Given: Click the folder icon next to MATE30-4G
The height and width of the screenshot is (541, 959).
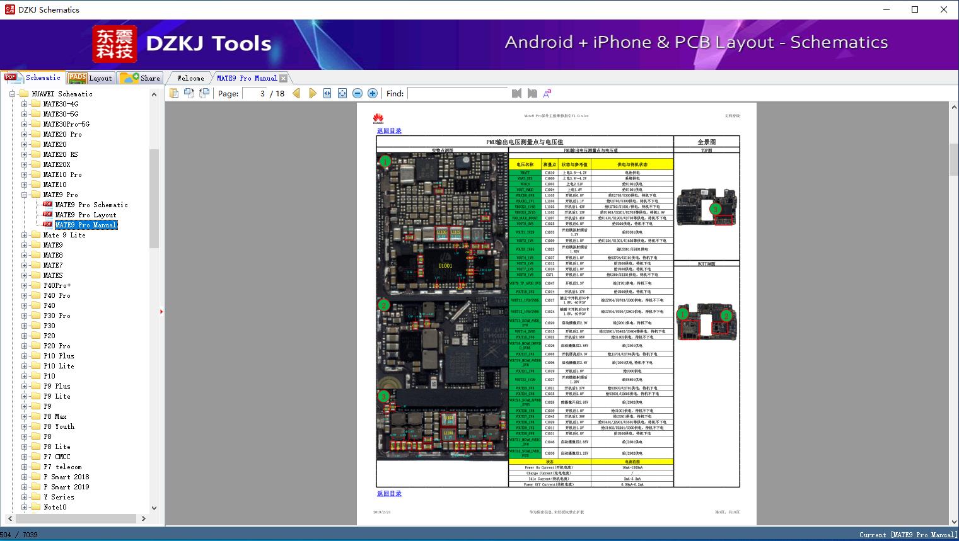Looking at the screenshot, I should tap(36, 104).
